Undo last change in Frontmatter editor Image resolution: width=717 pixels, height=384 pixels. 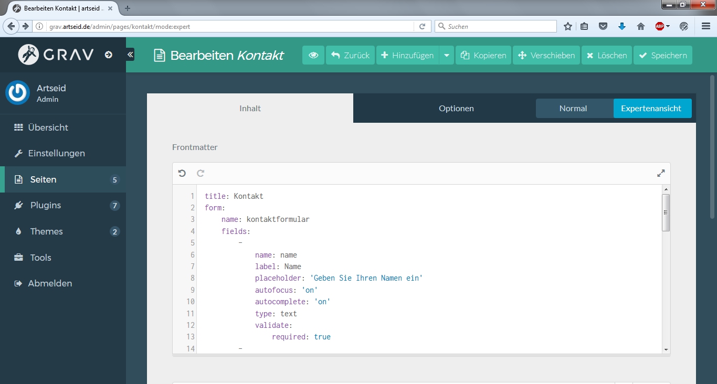point(182,173)
